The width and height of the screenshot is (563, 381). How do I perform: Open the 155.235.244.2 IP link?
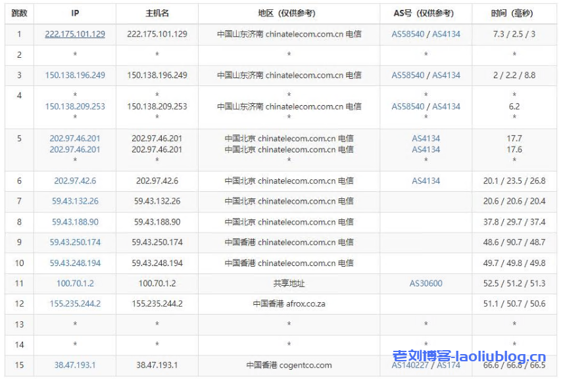(75, 304)
